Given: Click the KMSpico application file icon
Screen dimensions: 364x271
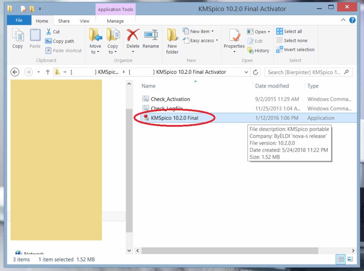Looking at the screenshot, I should coord(146,118).
